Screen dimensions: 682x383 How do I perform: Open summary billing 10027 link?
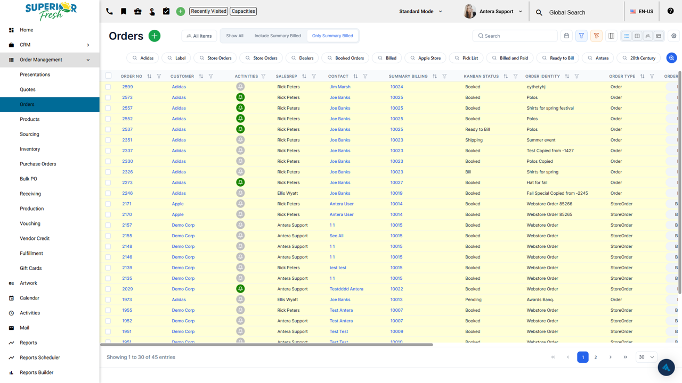[396, 182]
